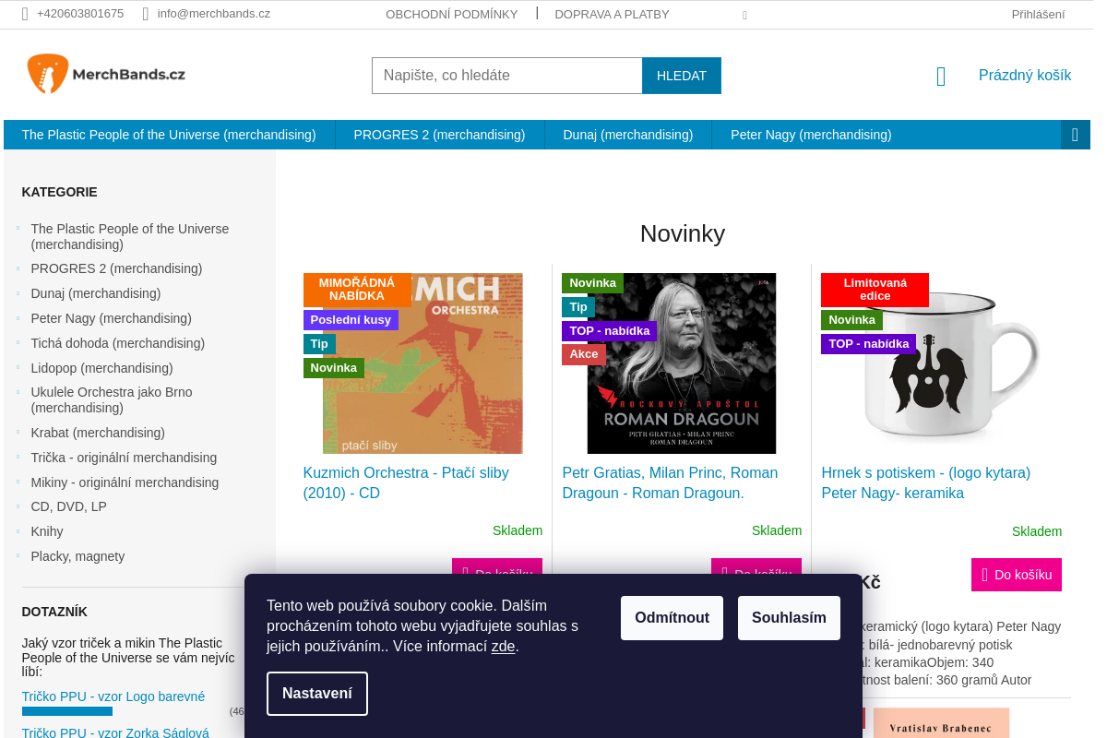
Task: Click Vratislav Brabenec book thumbnail
Action: tap(941, 723)
